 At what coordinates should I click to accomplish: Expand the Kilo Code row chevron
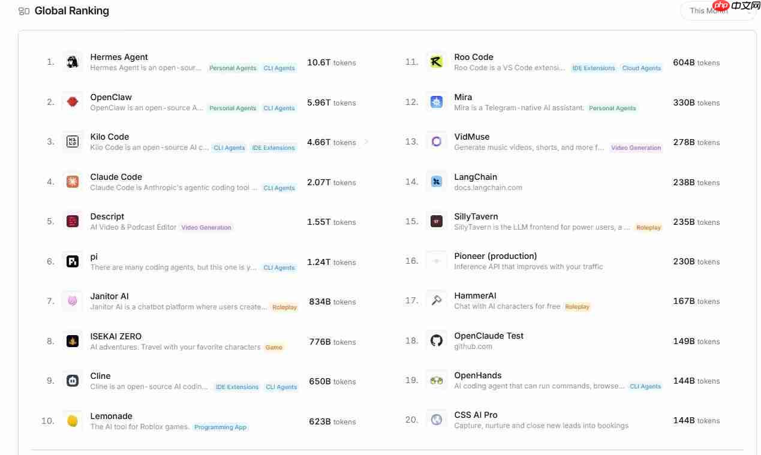366,142
